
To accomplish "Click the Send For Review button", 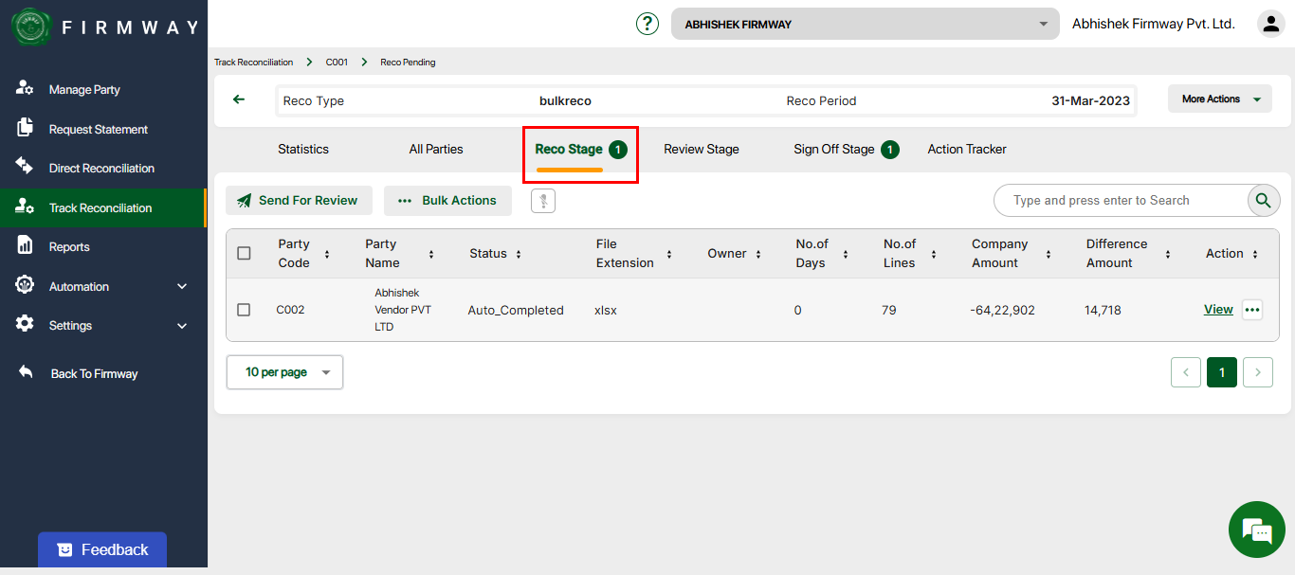I will click(x=299, y=201).
